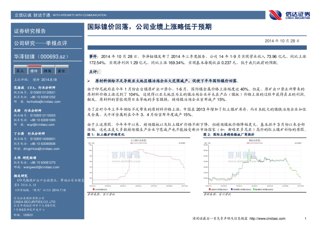Click the 证券研究报告 sidebar heading

pos(30,31)
